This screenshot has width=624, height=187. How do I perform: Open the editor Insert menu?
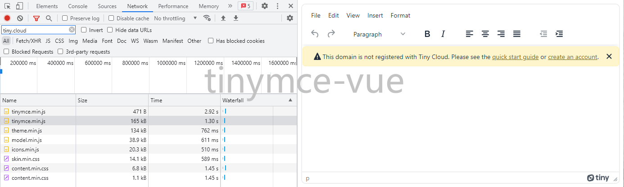point(375,15)
